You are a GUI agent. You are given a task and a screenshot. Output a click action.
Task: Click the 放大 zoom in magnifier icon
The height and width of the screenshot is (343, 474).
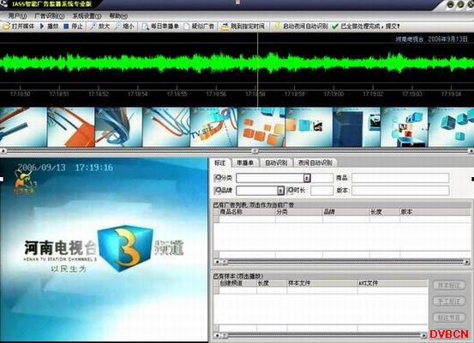pos(93,27)
